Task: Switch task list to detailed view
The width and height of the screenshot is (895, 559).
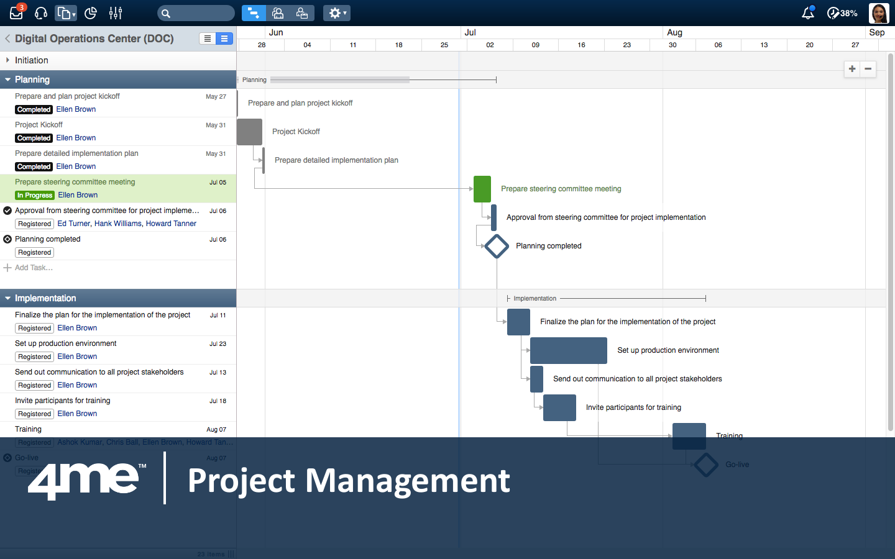Action: tap(224, 39)
